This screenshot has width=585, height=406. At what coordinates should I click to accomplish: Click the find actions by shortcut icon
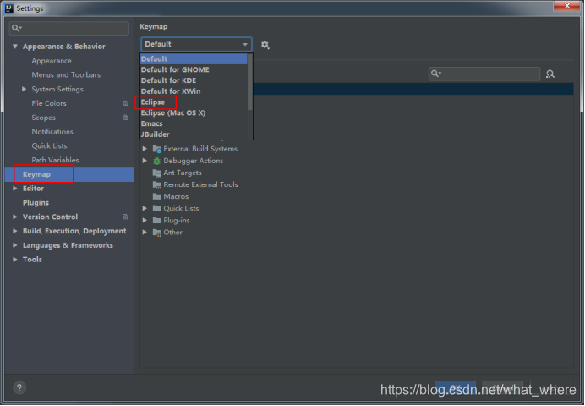point(550,74)
